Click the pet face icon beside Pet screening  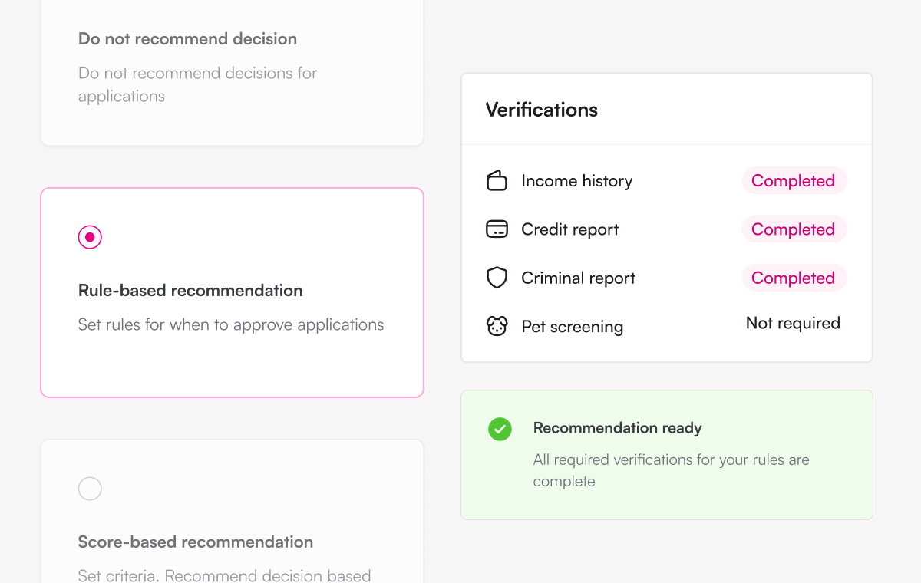(497, 326)
